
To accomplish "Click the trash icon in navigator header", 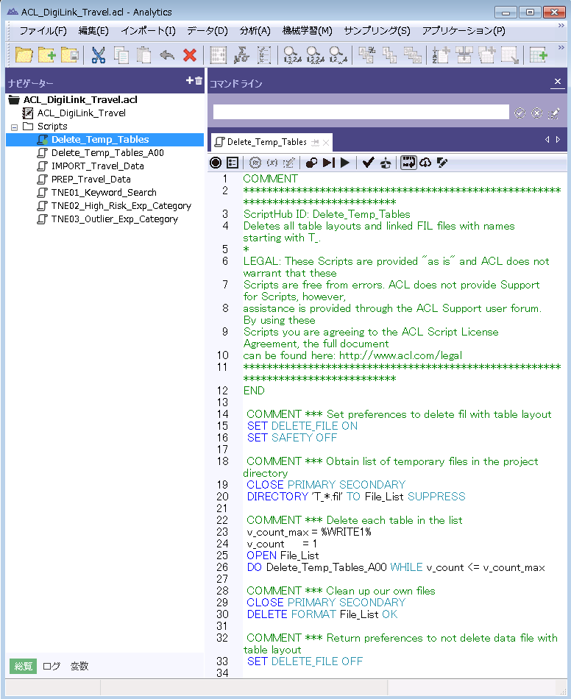I will tap(199, 81).
